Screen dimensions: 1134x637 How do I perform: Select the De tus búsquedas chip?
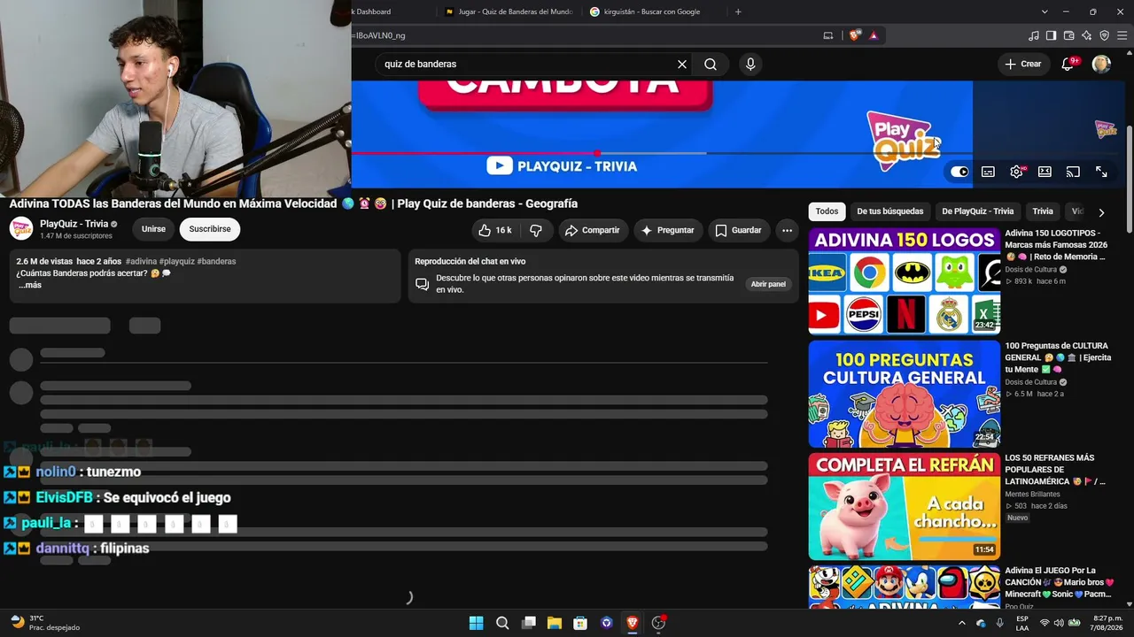[x=889, y=211]
